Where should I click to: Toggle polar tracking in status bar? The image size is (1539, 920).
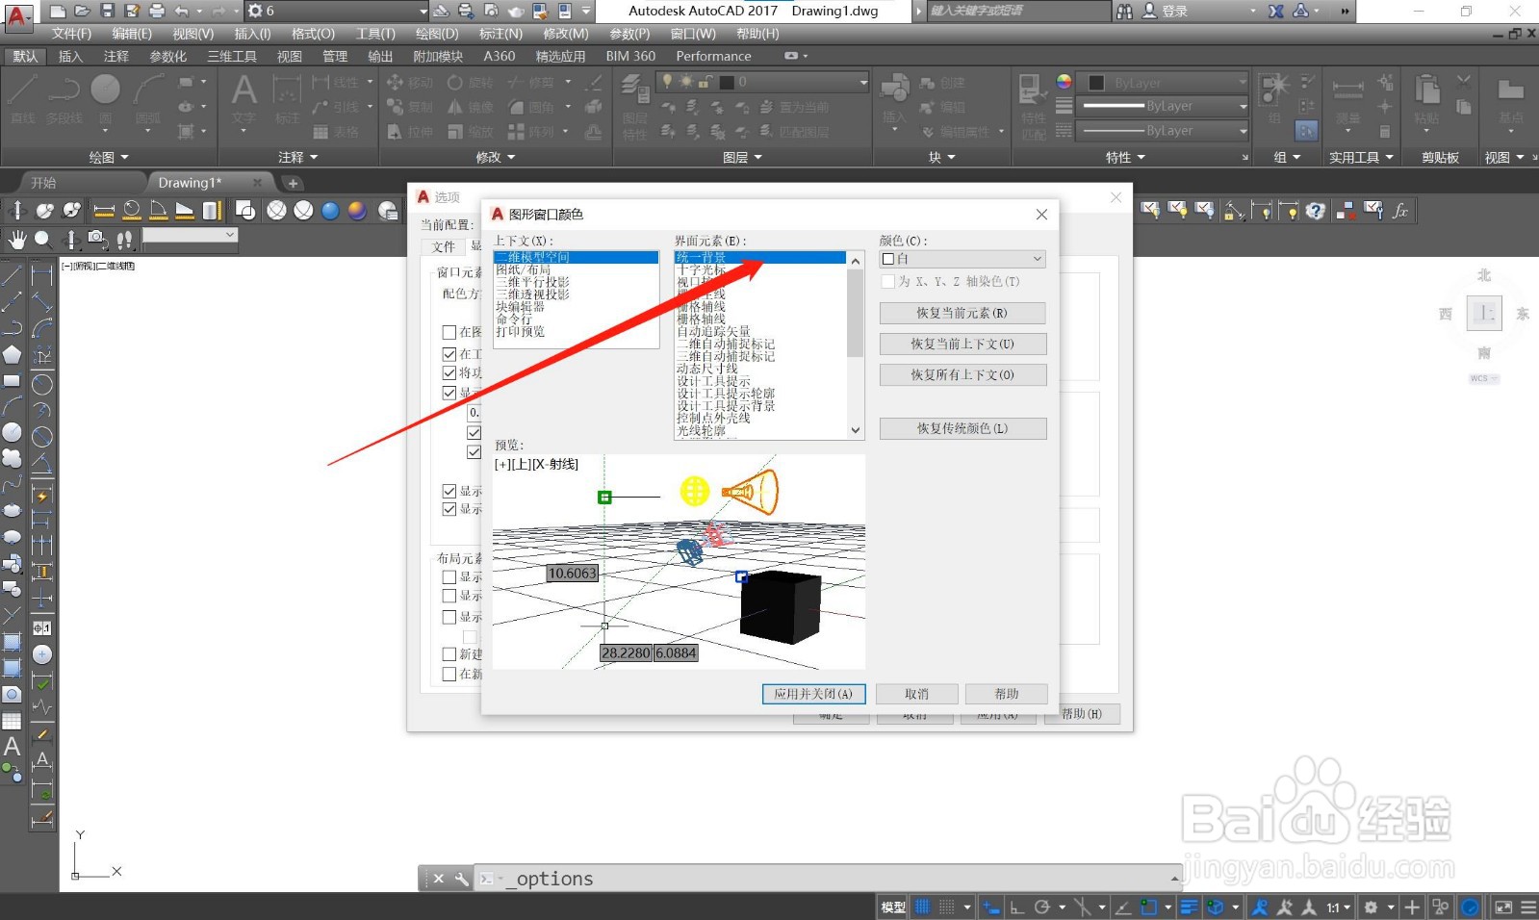tap(1041, 907)
